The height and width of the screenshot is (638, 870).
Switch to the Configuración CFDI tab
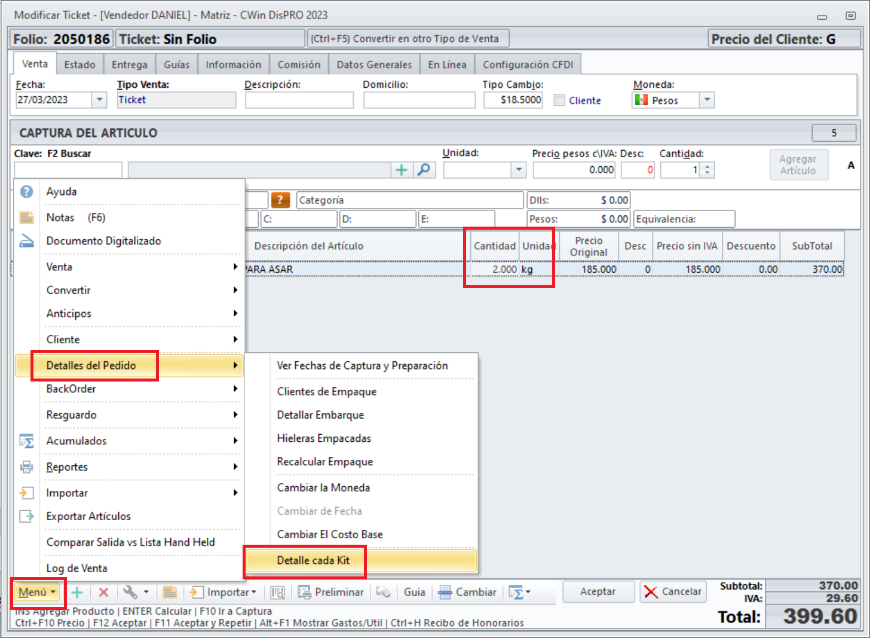click(x=528, y=64)
